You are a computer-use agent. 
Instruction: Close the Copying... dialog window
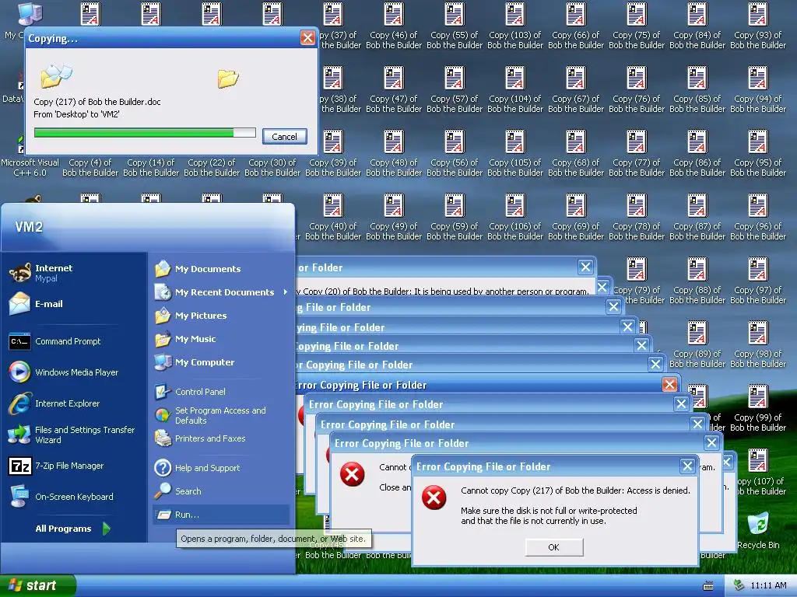point(307,38)
